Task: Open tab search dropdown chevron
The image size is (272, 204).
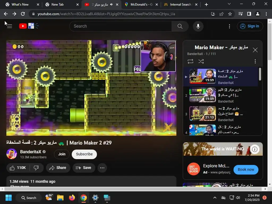Action: (x=229, y=4)
